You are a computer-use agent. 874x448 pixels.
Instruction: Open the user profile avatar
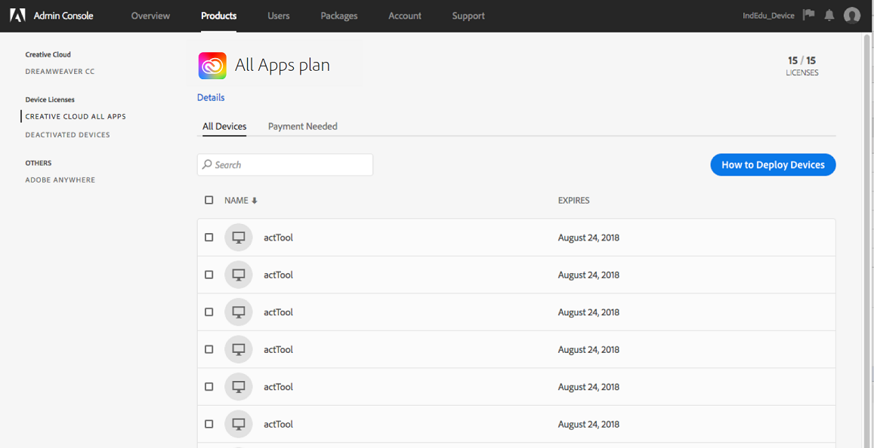(852, 16)
